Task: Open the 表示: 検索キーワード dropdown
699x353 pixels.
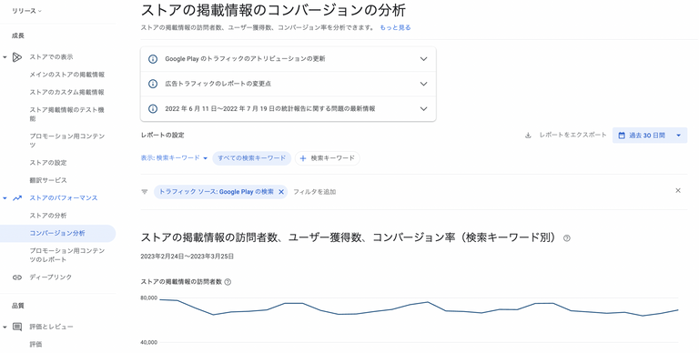Action: click(x=175, y=158)
